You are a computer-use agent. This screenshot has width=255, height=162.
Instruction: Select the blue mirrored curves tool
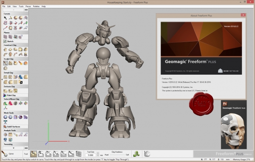click(15, 28)
